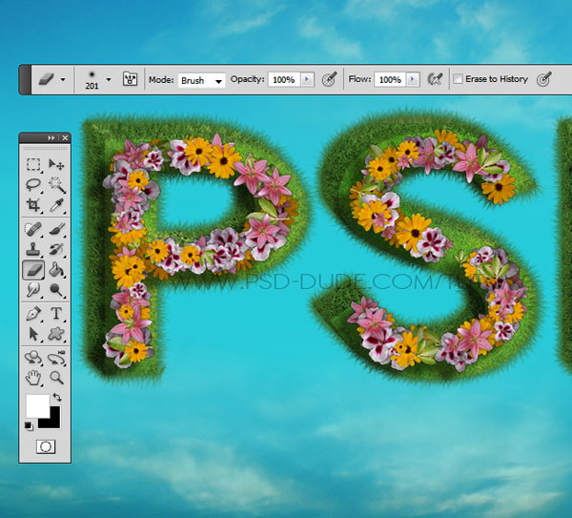Select the Clone Stamp tool
Image resolution: width=572 pixels, height=518 pixels.
pyautogui.click(x=33, y=249)
